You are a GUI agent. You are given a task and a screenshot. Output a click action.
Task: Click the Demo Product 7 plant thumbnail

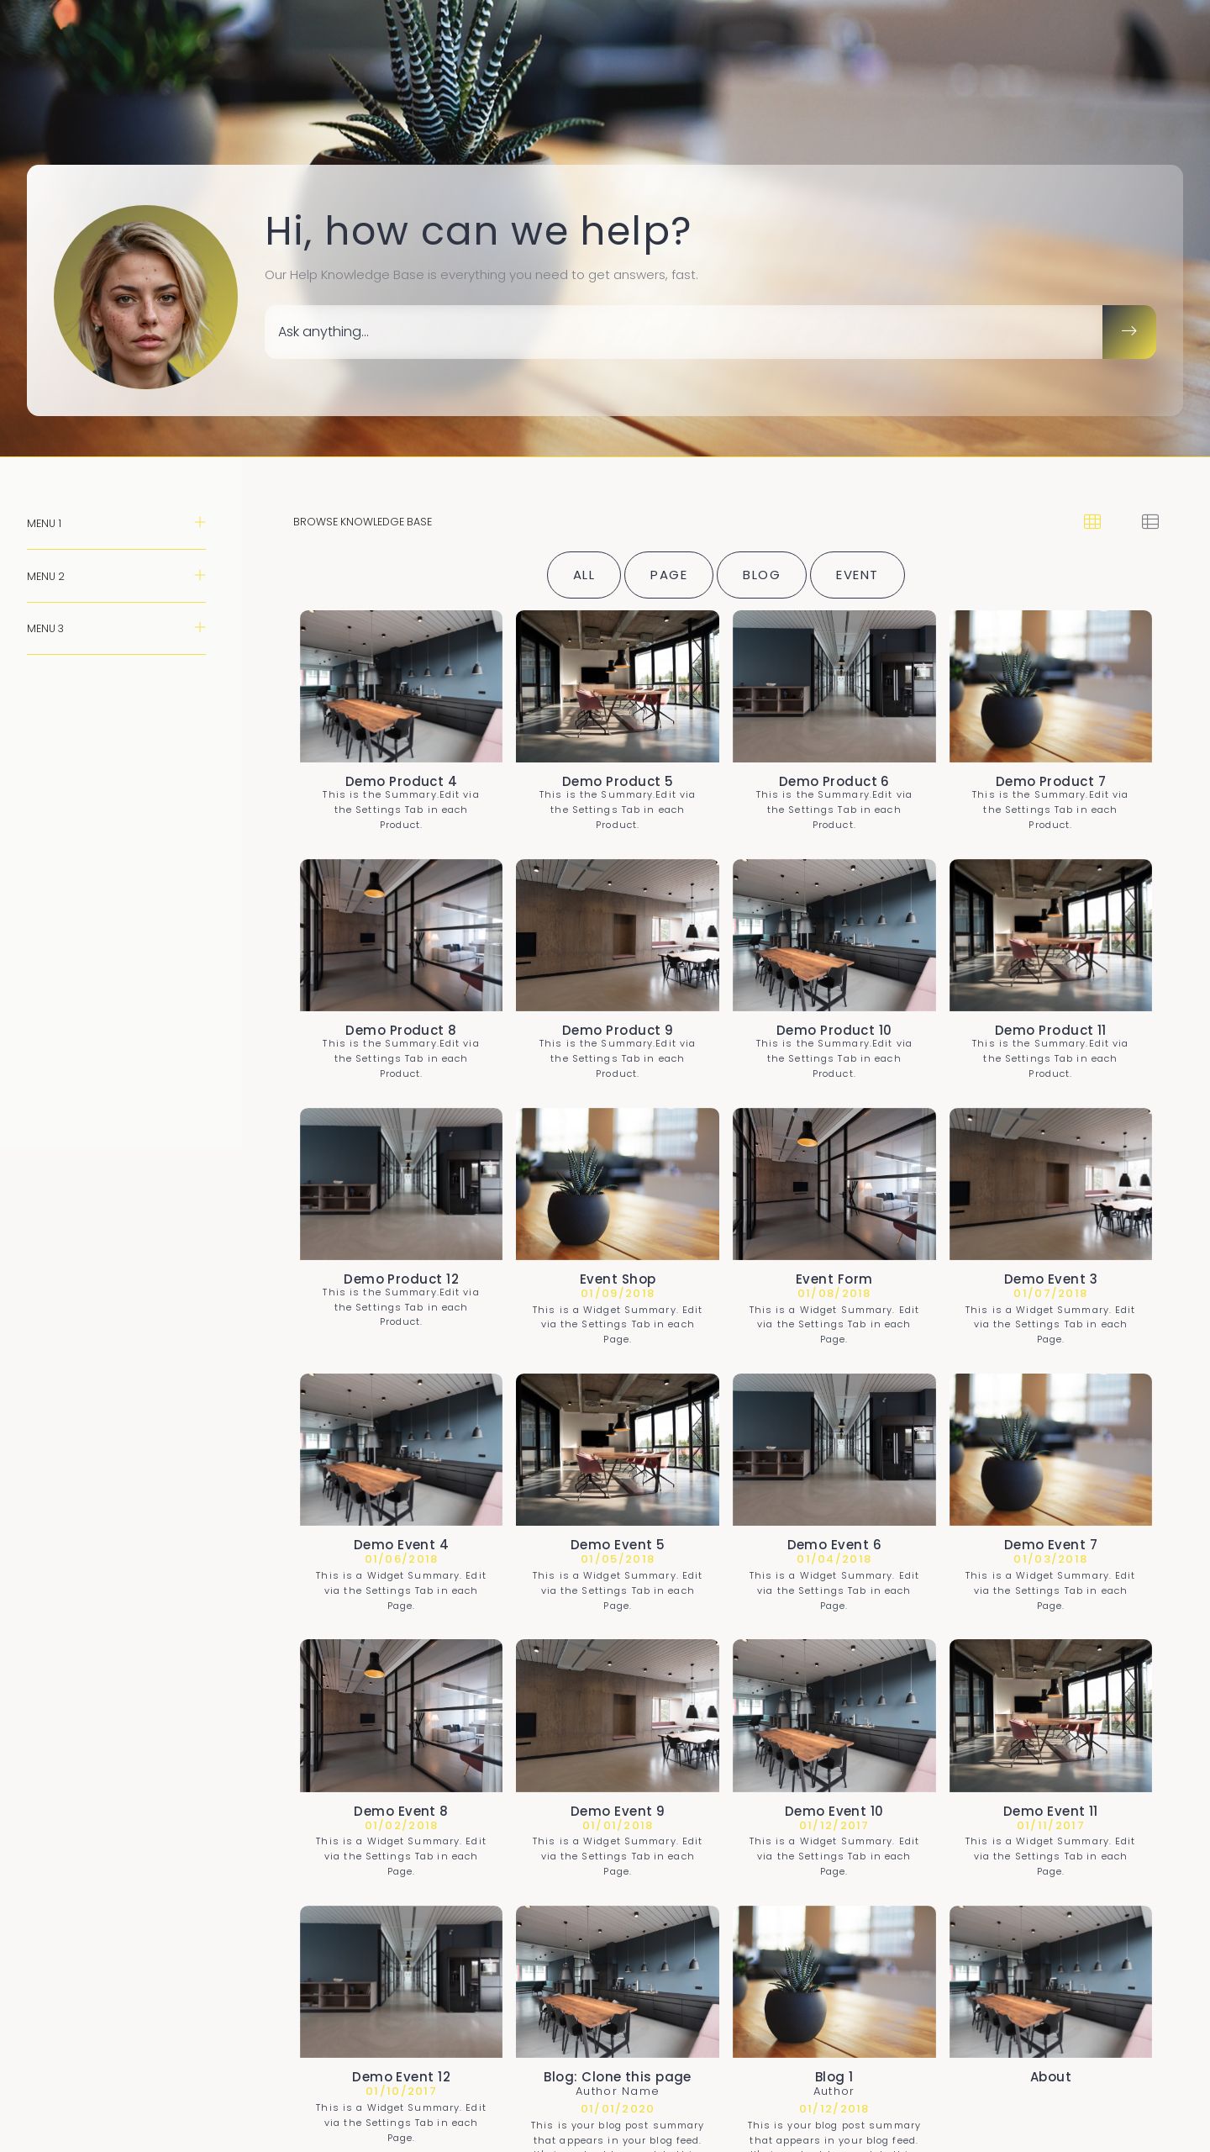pos(1050,686)
